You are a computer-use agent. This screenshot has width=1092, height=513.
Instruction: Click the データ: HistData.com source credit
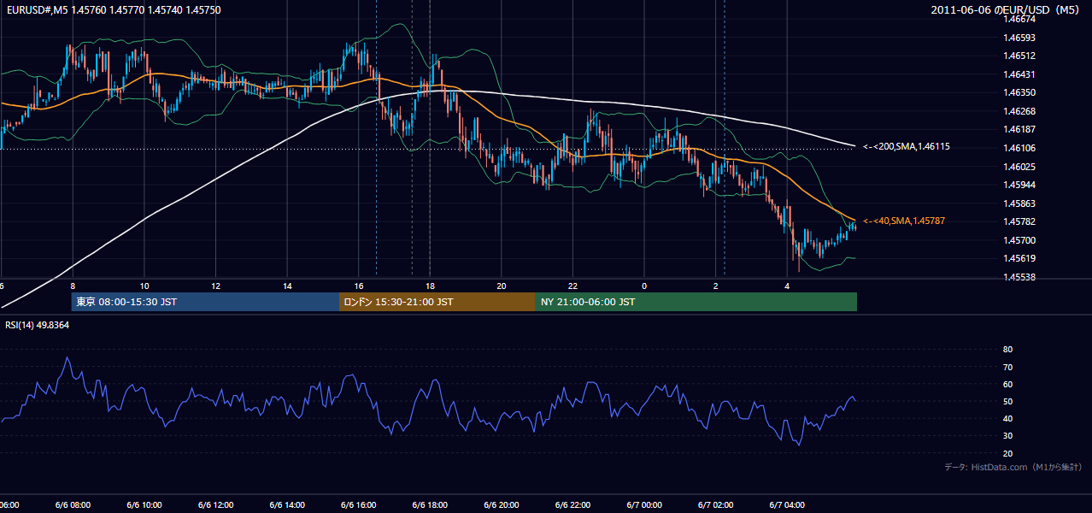coord(1013,467)
